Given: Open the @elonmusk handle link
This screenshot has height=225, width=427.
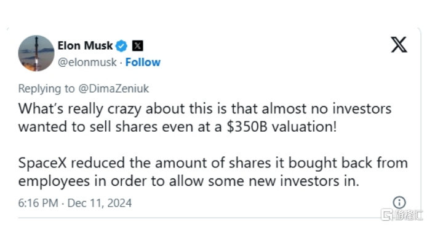Looking at the screenshot, I should pyautogui.click(x=87, y=63).
